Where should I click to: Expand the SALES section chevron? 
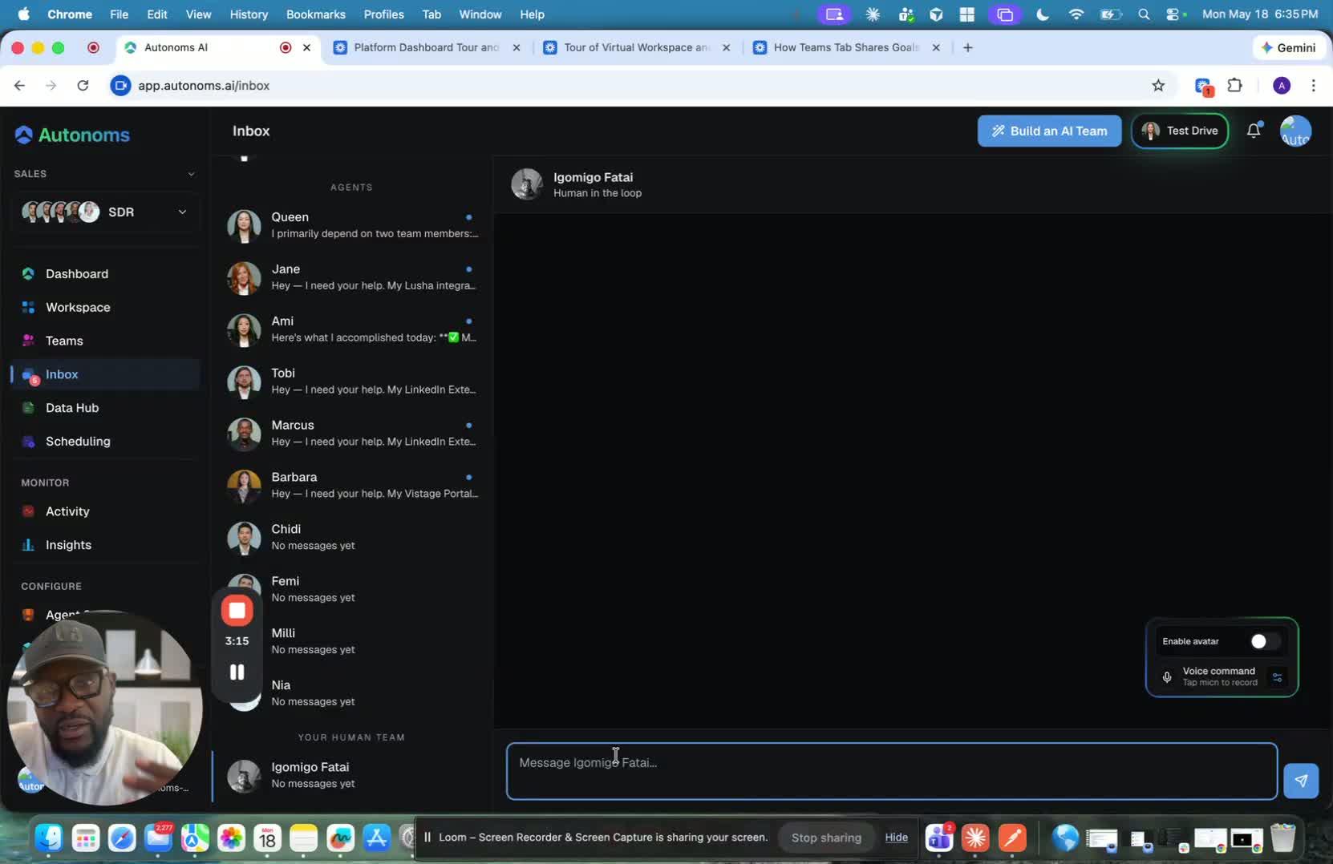(x=191, y=174)
